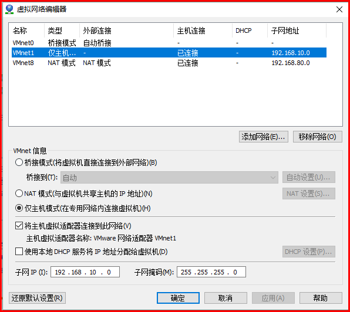Image resolution: width=350 pixels, height=312 pixels.
Task: Confirm with the 确定 button
Action: point(178,298)
